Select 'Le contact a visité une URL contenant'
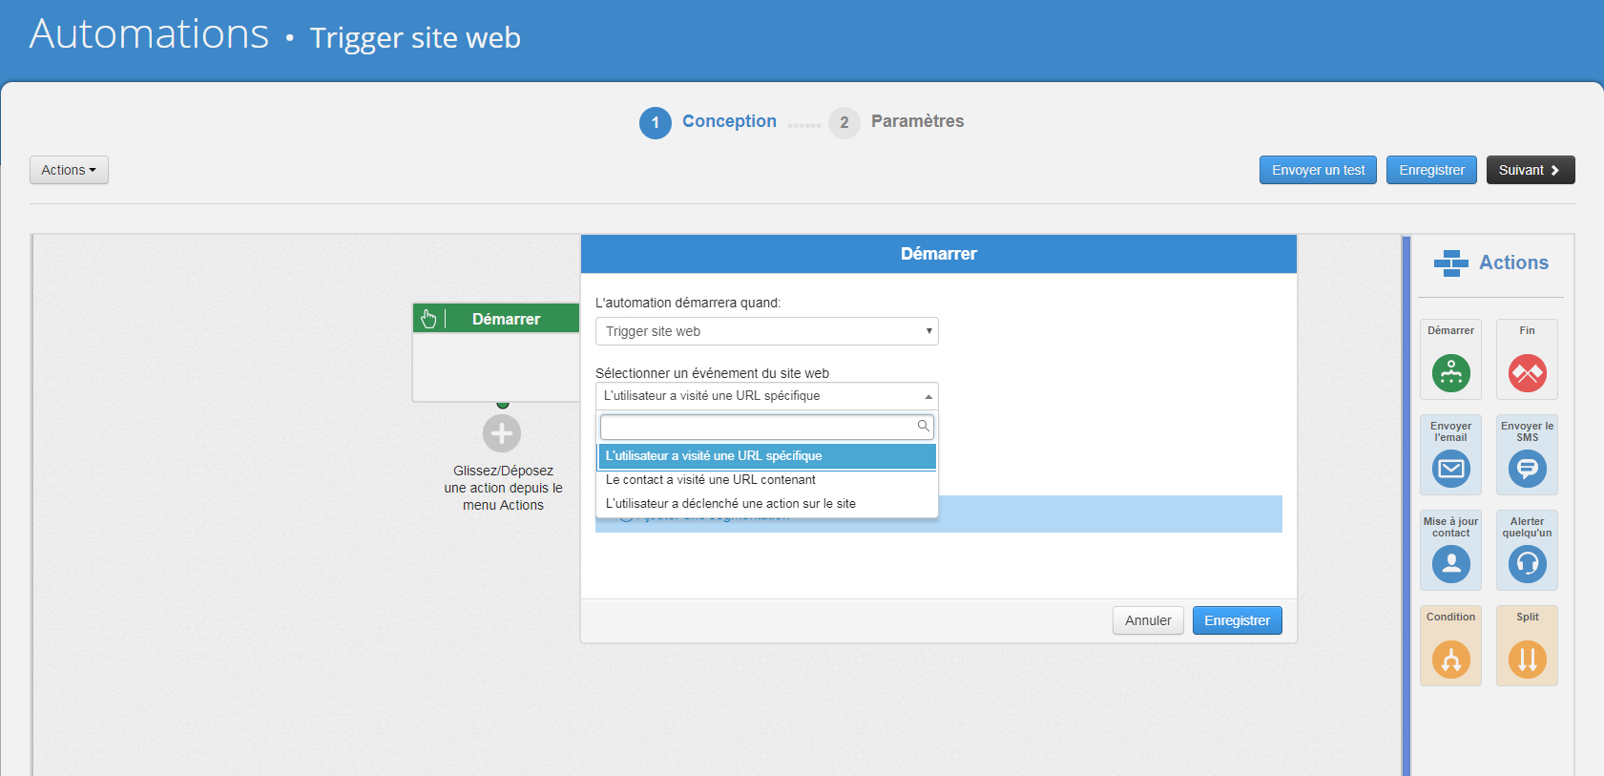Screen dimensions: 1604x776 point(711,480)
